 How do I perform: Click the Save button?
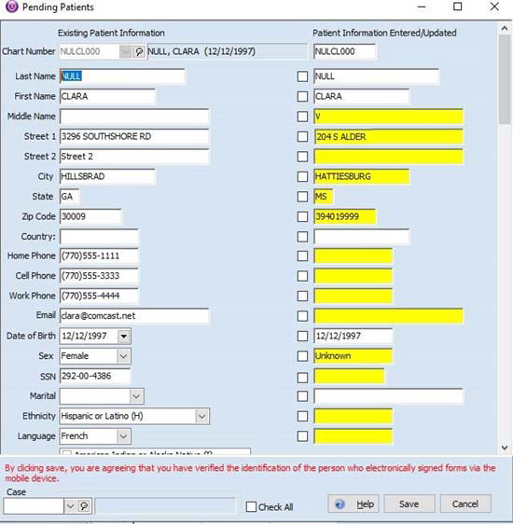tap(409, 503)
